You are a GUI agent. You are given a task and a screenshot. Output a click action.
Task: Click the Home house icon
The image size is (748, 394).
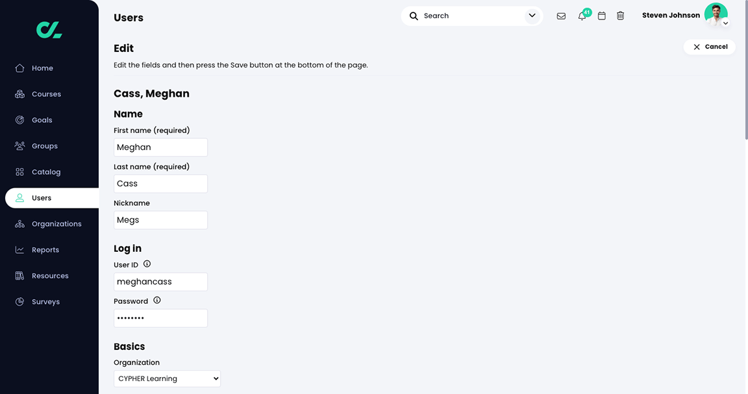click(x=19, y=68)
